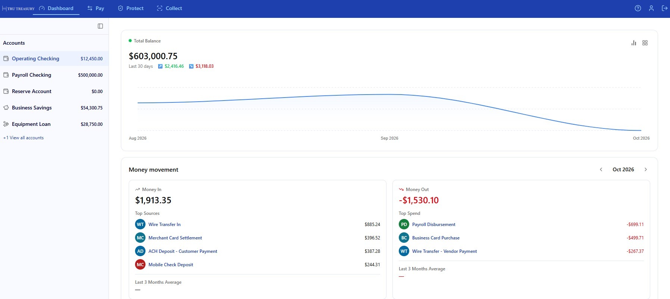Screen dimensions: 670x299
Task: Open ACH Deposit - Customer Payment link
Action: coord(183,251)
